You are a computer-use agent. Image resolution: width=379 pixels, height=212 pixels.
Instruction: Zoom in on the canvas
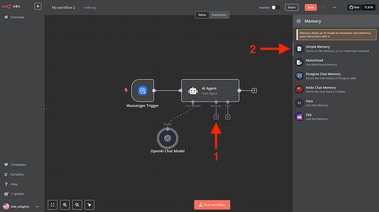pyautogui.click(x=65, y=205)
